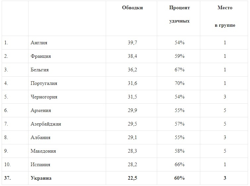Select the Македония country cell
The image size is (250, 186).
(43, 151)
